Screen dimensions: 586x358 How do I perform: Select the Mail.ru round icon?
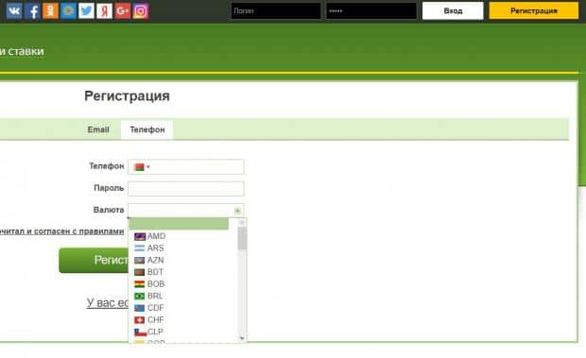(68, 10)
